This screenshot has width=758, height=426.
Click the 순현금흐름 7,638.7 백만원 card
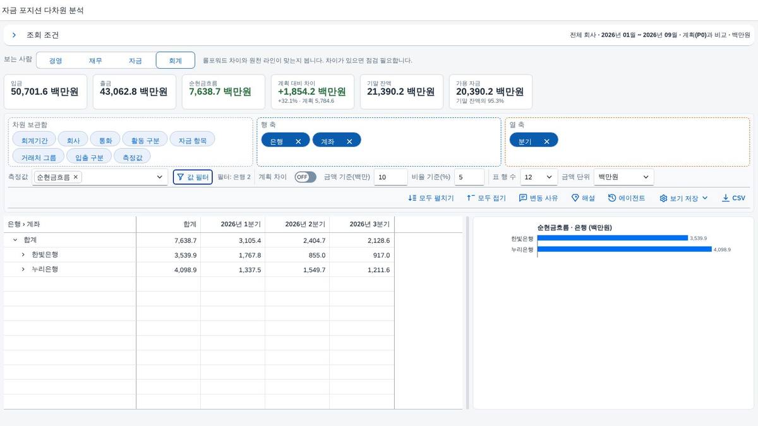click(x=224, y=92)
